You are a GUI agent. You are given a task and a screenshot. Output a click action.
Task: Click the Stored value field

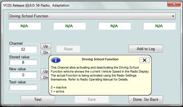tap(23, 62)
